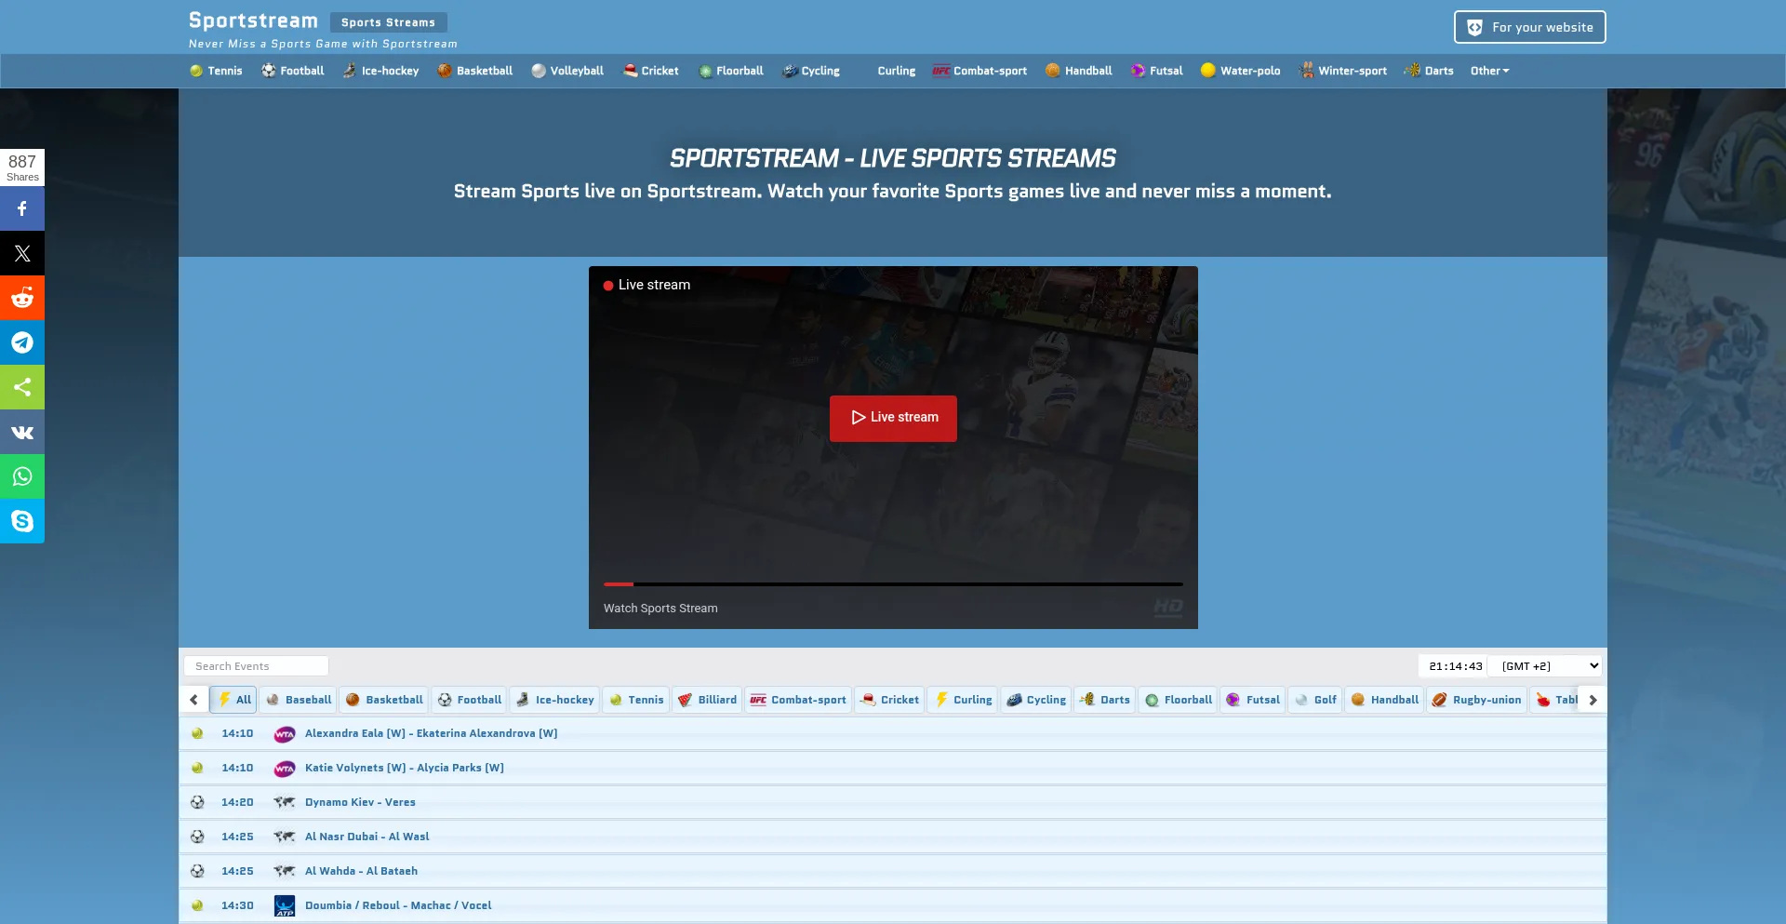Click the Sportstream logo title
1786x924 pixels.
click(x=253, y=20)
